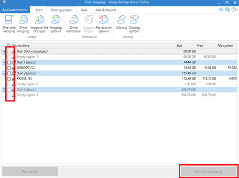239x178 pixels.
Task: Collapse the Disk 0 tree node
Action: pos(4,51)
